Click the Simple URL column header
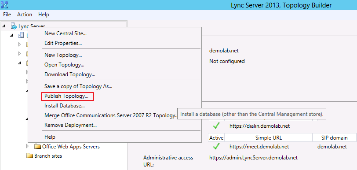Screen dimensions: 357x170 (269, 138)
